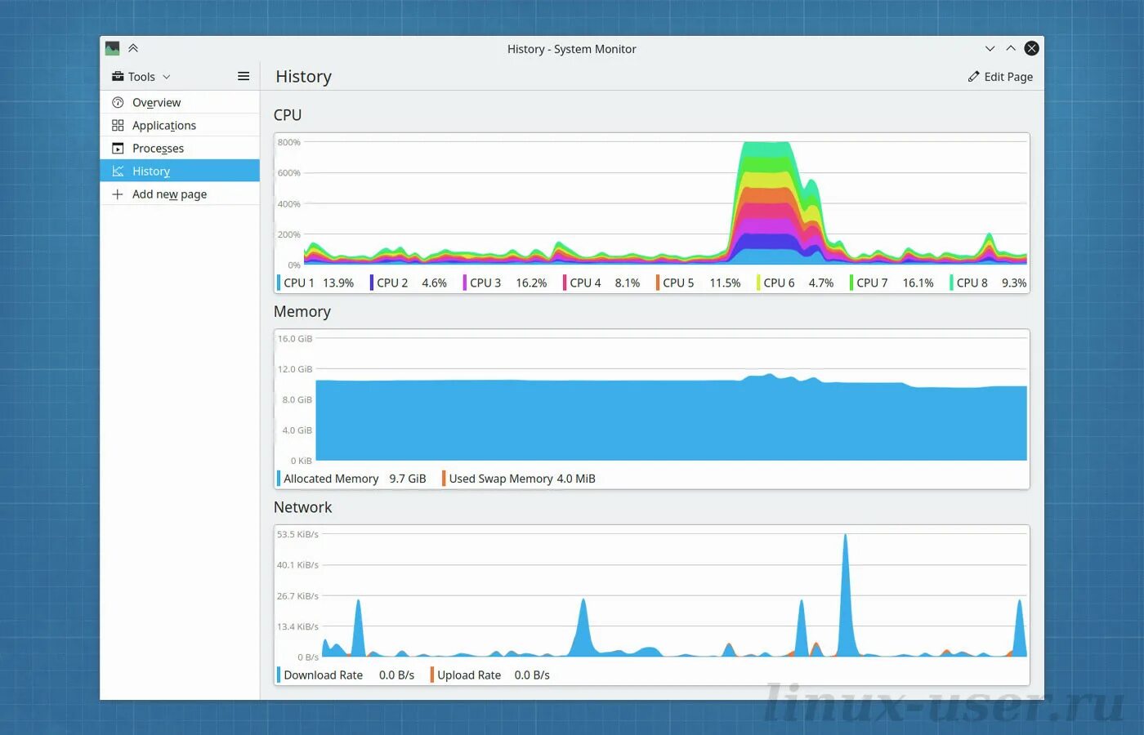
Task: Click the Allocated Memory legend label
Action: [x=331, y=479]
